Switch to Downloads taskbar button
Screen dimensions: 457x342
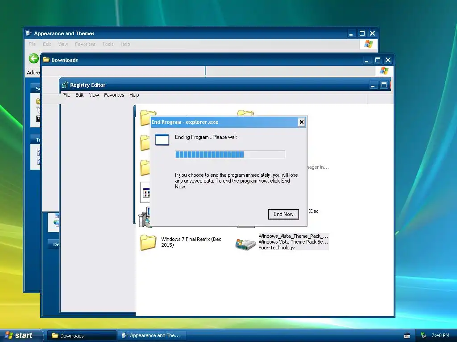(82, 336)
